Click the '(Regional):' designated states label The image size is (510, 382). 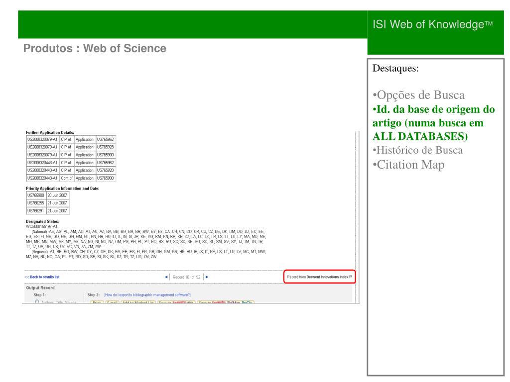pos(40,252)
